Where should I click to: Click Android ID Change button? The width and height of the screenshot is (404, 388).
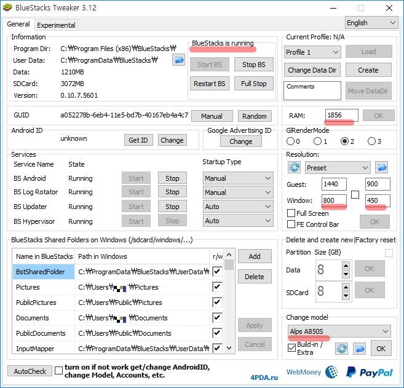click(x=172, y=140)
